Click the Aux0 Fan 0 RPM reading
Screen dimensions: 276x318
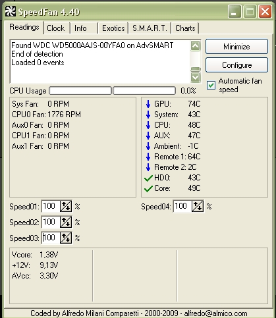40,125
